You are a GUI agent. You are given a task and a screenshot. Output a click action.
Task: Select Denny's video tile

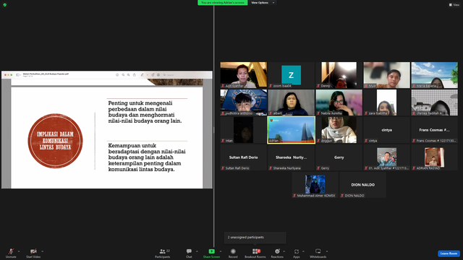[339, 75]
